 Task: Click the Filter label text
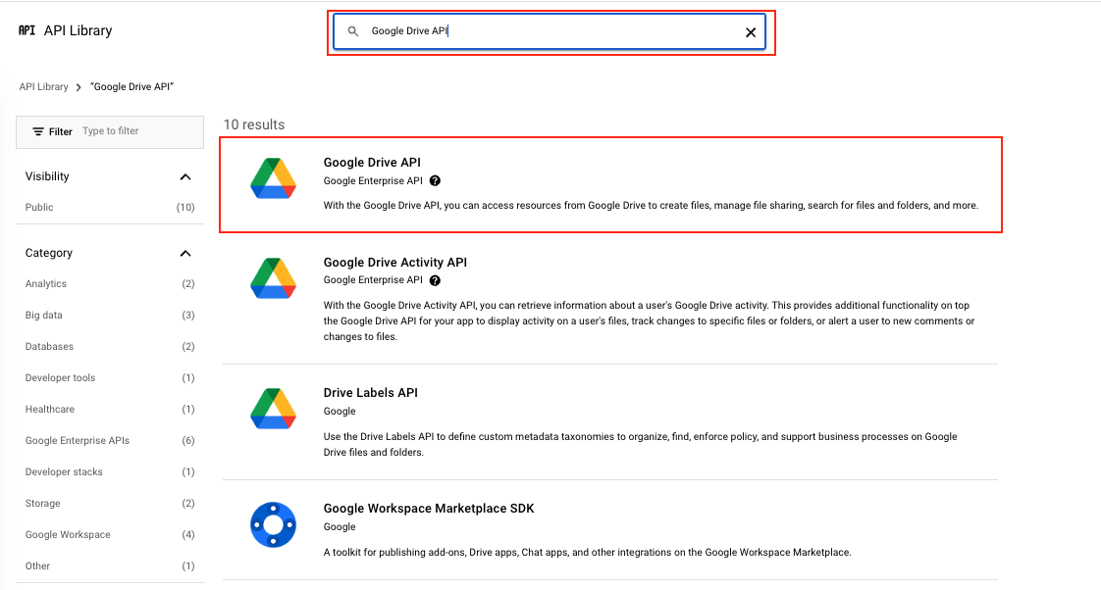pyautogui.click(x=61, y=131)
